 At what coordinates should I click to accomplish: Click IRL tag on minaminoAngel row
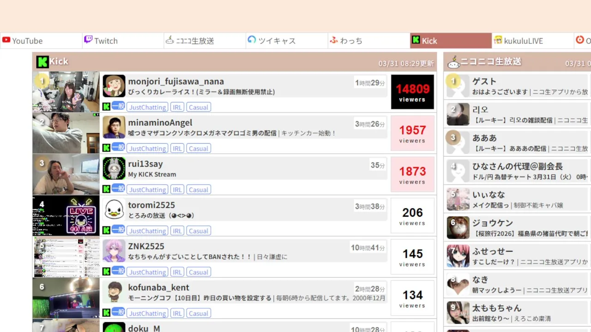tap(177, 148)
